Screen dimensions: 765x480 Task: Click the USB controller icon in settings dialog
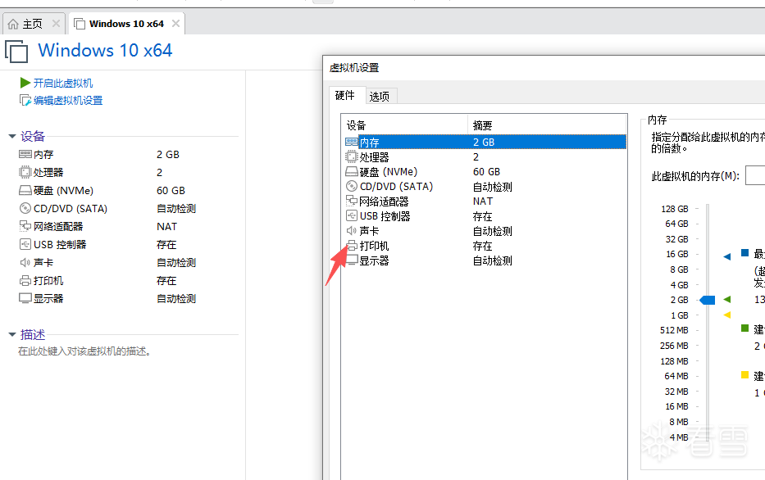tap(351, 216)
